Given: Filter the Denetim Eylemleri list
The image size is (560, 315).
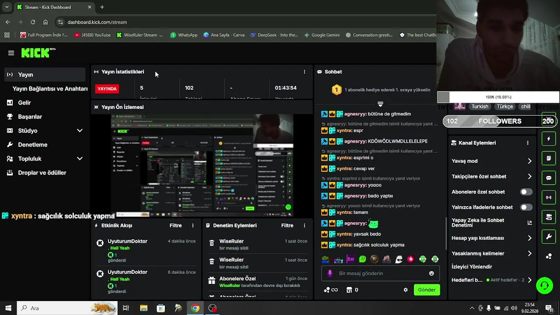Looking at the screenshot, I should [x=287, y=225].
